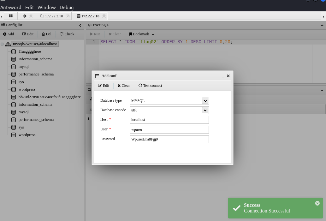The height and width of the screenshot is (221, 326).
Task: Click the right tab-scroll arrow
Action: click(323, 17)
